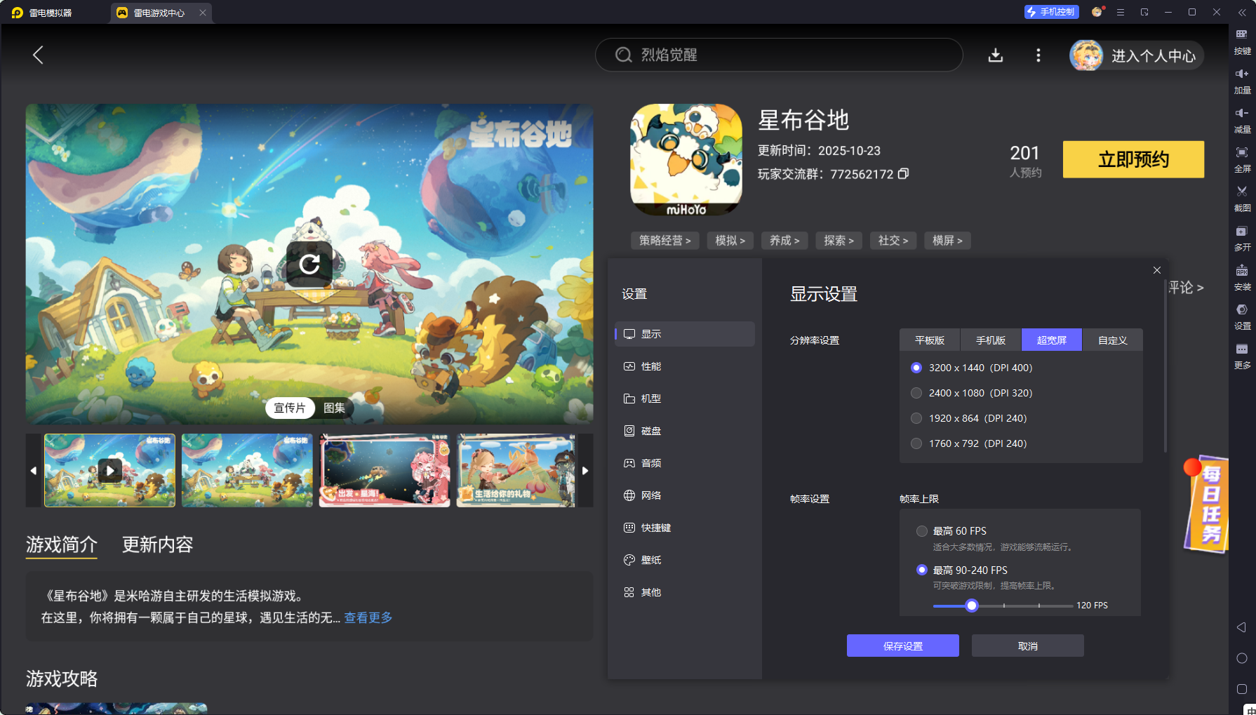Expand the 社交 category tag

point(893,240)
